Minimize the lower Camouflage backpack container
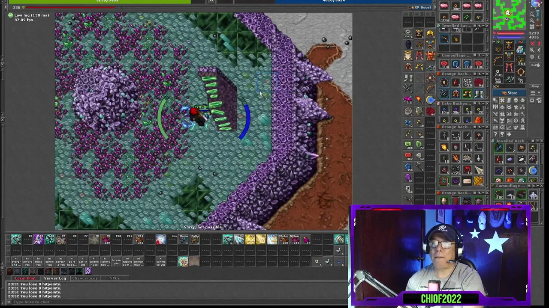Viewport: 549px width, 308px height. [x=537, y=186]
